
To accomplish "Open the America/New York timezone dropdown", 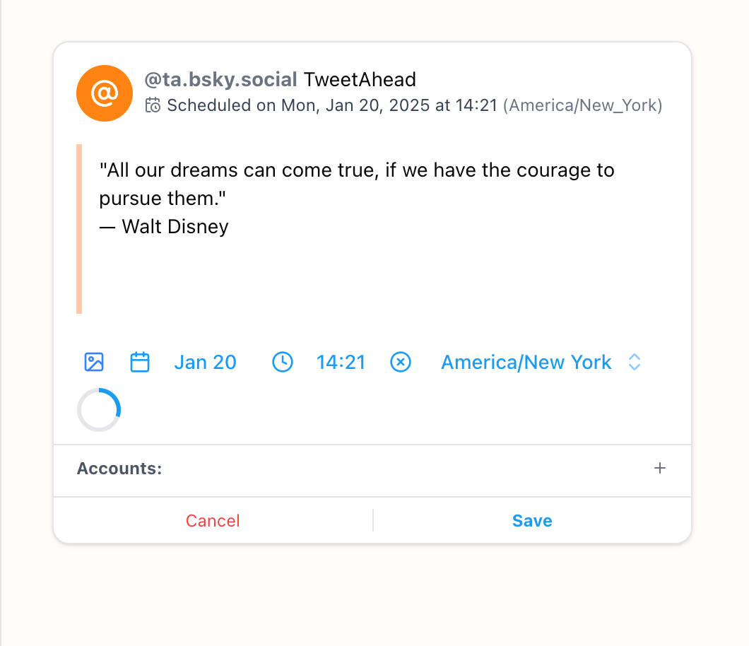I will pyautogui.click(x=526, y=363).
